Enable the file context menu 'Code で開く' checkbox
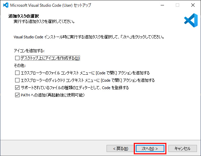 pyautogui.click(x=17, y=73)
